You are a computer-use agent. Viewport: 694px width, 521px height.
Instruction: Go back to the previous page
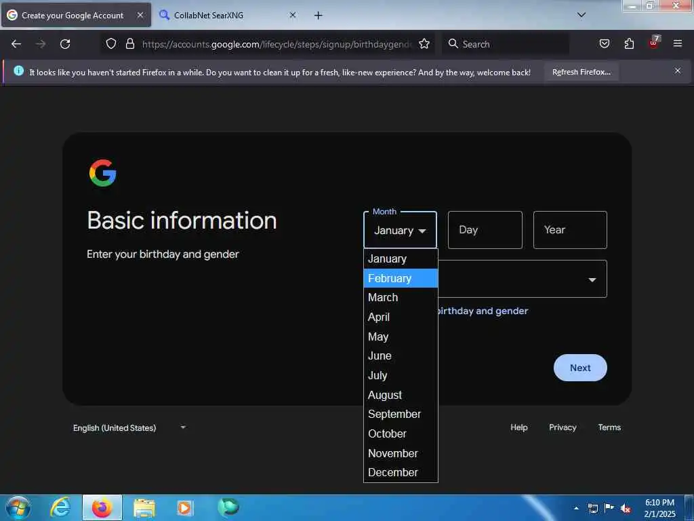pyautogui.click(x=16, y=44)
